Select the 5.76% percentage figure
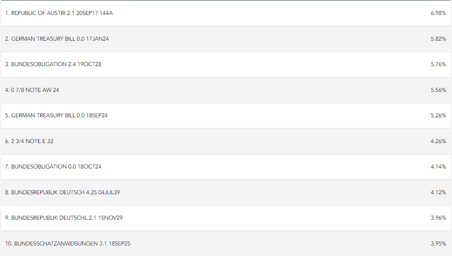The image size is (452, 256). 438,64
